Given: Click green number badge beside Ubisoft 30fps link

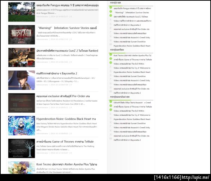Looking at the screenshot, I should pyautogui.click(x=111, y=102).
